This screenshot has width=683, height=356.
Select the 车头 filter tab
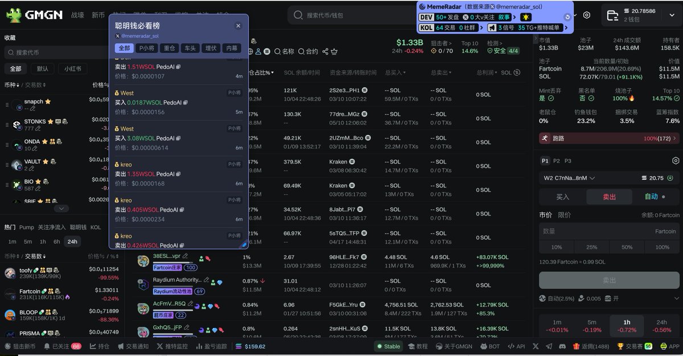pyautogui.click(x=189, y=48)
